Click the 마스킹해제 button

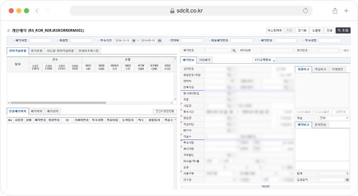click(x=275, y=31)
